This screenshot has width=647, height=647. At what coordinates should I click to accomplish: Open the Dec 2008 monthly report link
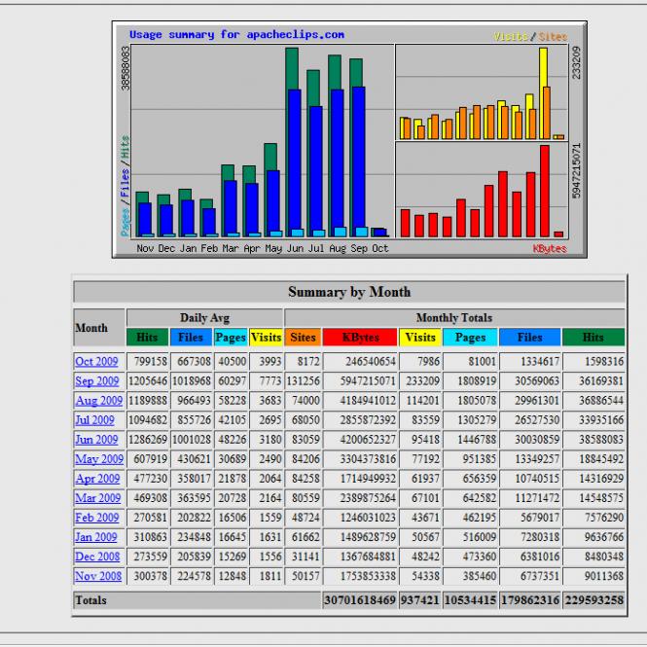pyautogui.click(x=97, y=557)
